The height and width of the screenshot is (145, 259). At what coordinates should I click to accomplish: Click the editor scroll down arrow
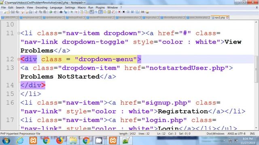click(x=256, y=128)
